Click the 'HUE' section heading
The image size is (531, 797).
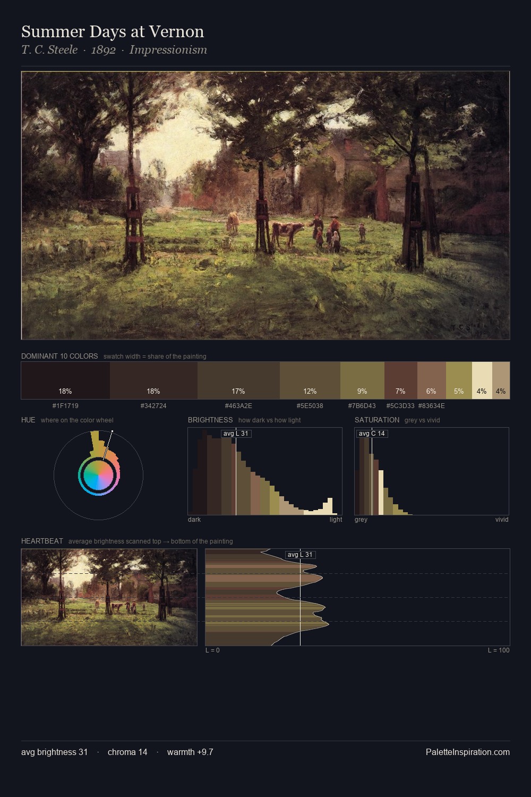pyautogui.click(x=28, y=420)
